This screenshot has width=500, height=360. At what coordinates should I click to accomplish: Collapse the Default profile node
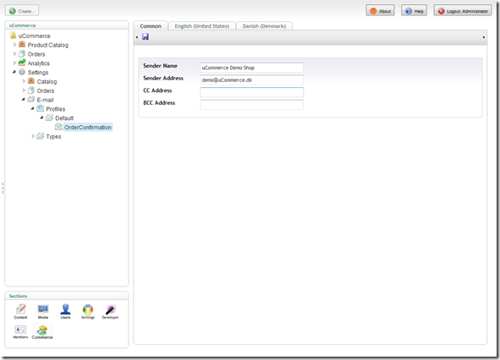pos(41,117)
